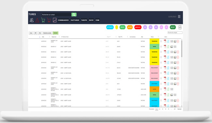
Task: Open the red warning triangle alerts
Action: coord(37,20)
